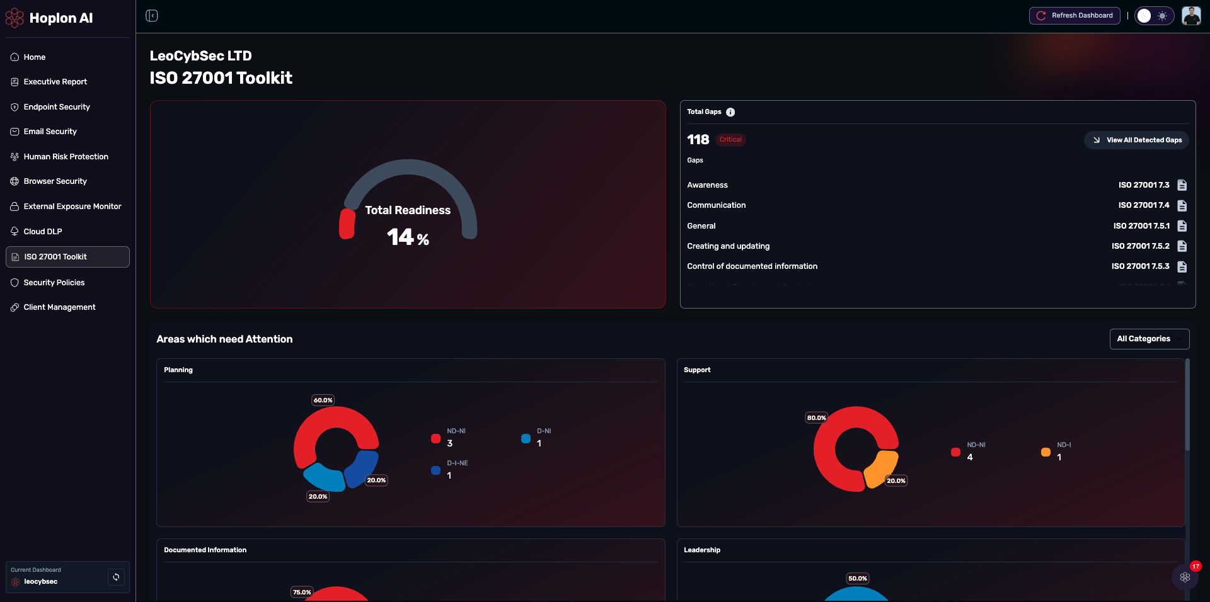Click the user profile avatar
The image size is (1210, 602).
tap(1190, 16)
